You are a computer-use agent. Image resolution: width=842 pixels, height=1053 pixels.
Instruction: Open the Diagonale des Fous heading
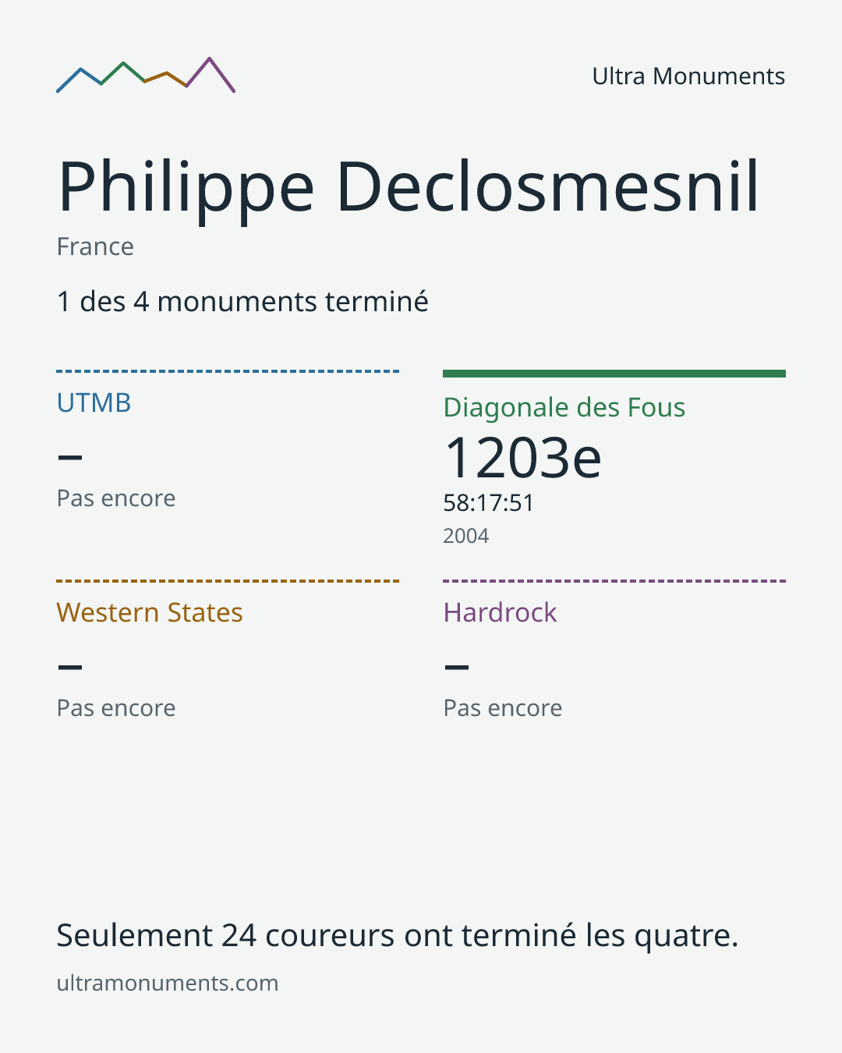pos(564,408)
